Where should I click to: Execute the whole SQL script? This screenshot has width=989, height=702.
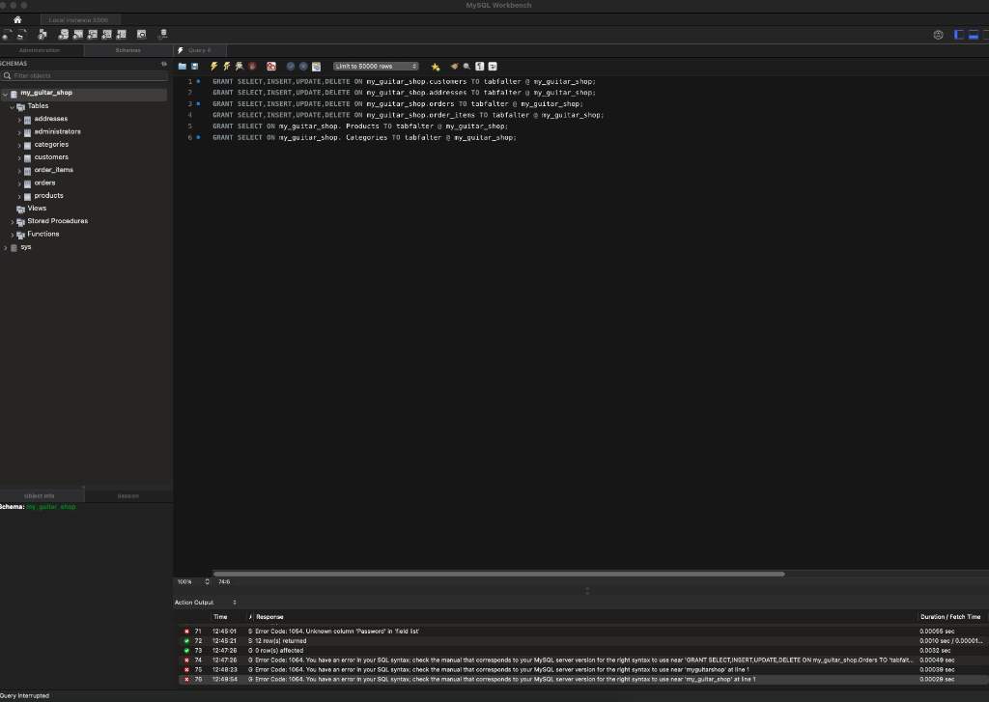click(x=213, y=67)
